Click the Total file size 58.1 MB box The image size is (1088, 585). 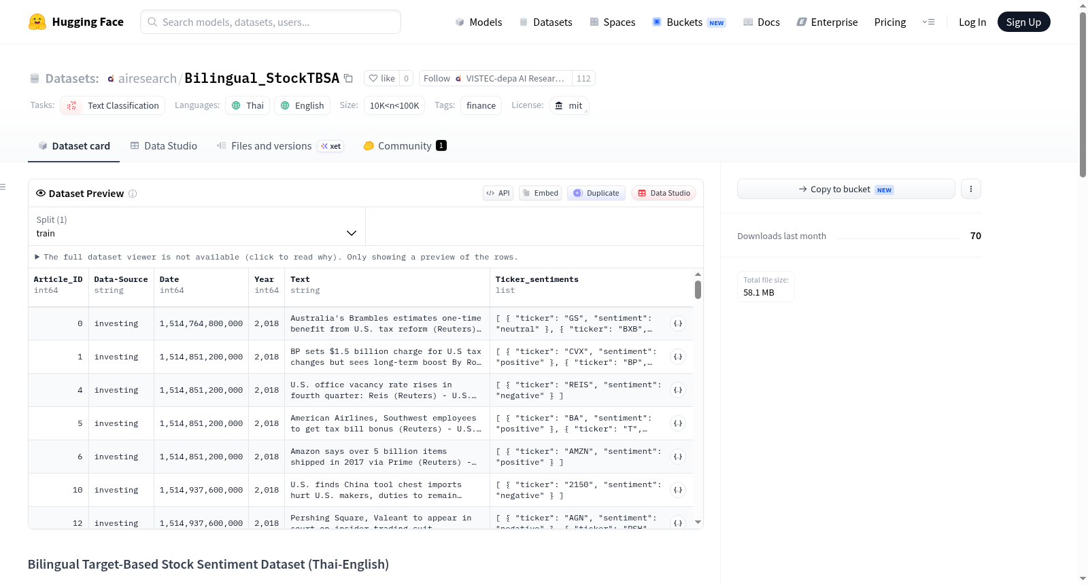pyautogui.click(x=766, y=286)
